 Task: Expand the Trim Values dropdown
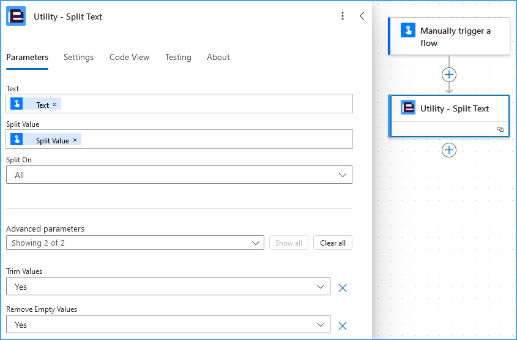[x=168, y=286]
